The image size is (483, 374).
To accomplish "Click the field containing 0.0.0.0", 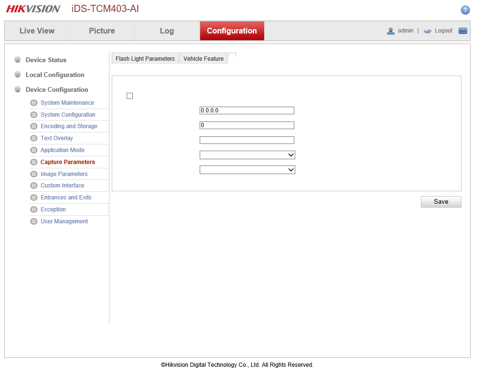I will point(247,110).
